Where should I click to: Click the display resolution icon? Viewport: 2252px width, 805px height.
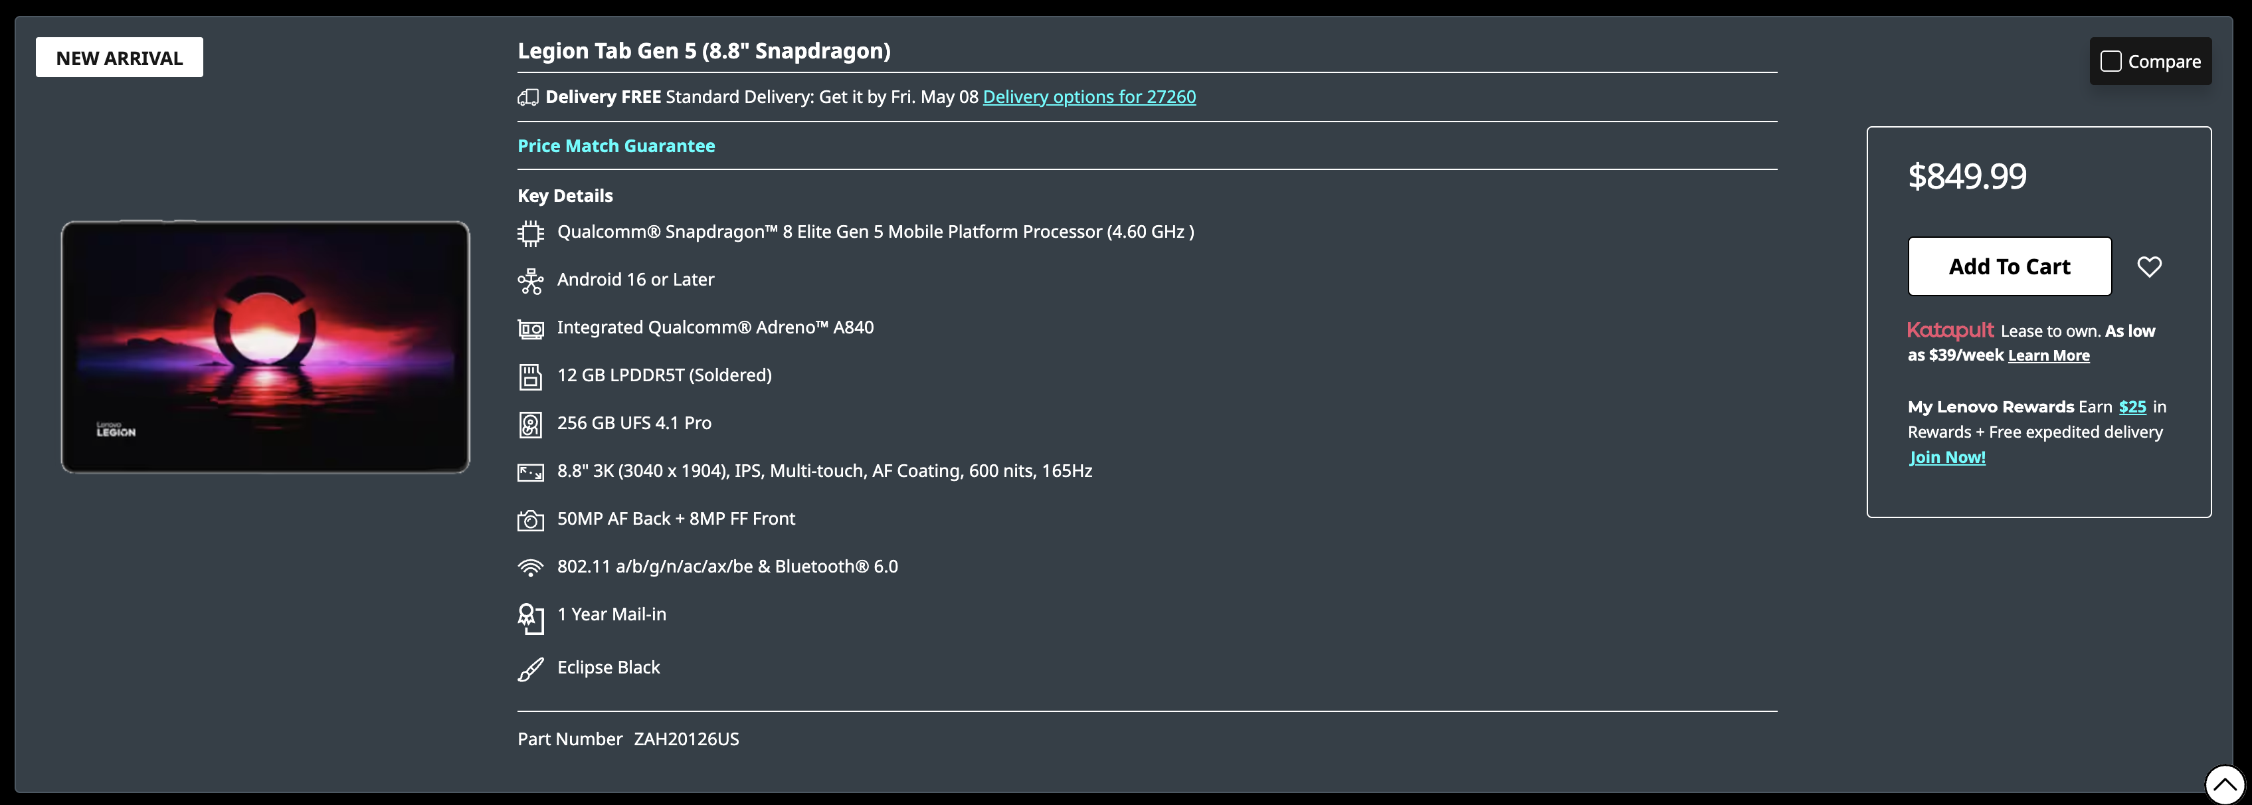[x=529, y=473]
